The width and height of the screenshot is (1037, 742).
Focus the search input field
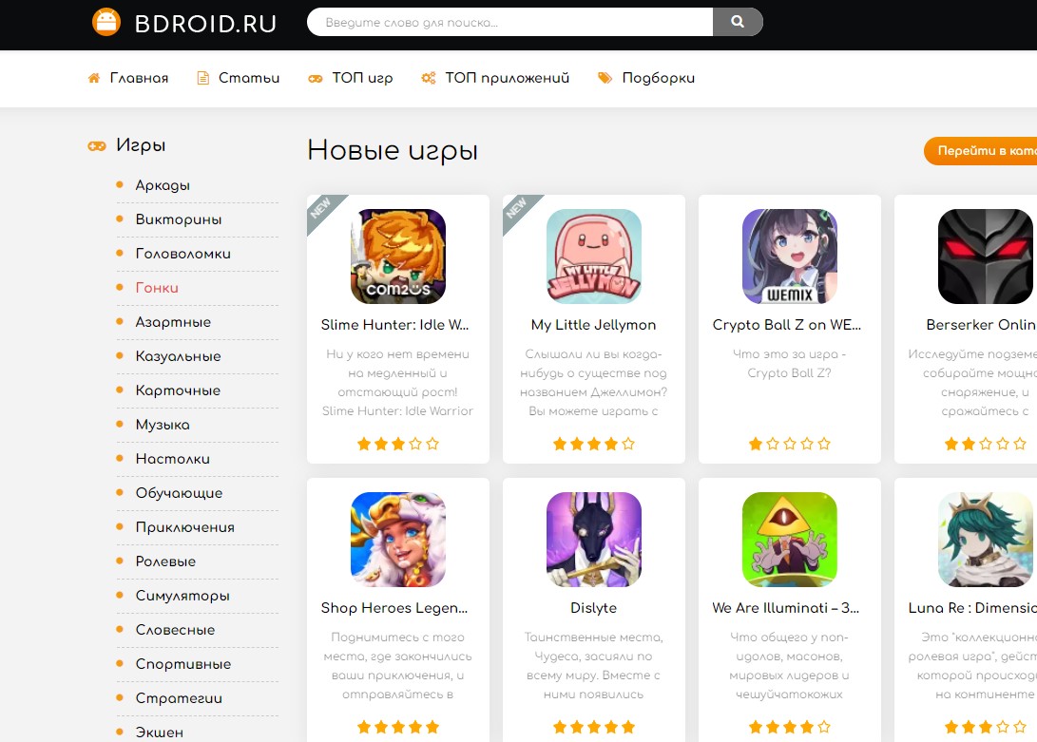pos(510,22)
